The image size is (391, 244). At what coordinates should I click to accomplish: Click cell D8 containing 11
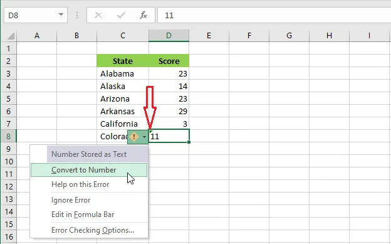(169, 136)
